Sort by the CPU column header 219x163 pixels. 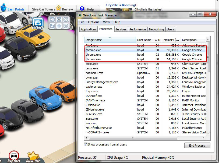[x=157, y=40]
